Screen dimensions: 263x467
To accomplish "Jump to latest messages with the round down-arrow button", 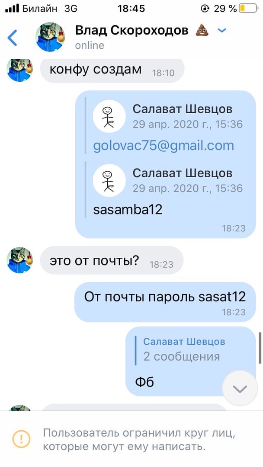I will (240, 388).
